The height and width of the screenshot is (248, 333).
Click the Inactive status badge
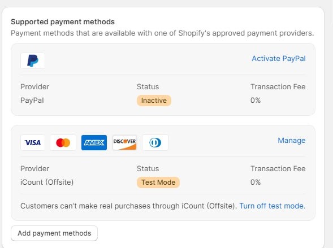(x=154, y=101)
